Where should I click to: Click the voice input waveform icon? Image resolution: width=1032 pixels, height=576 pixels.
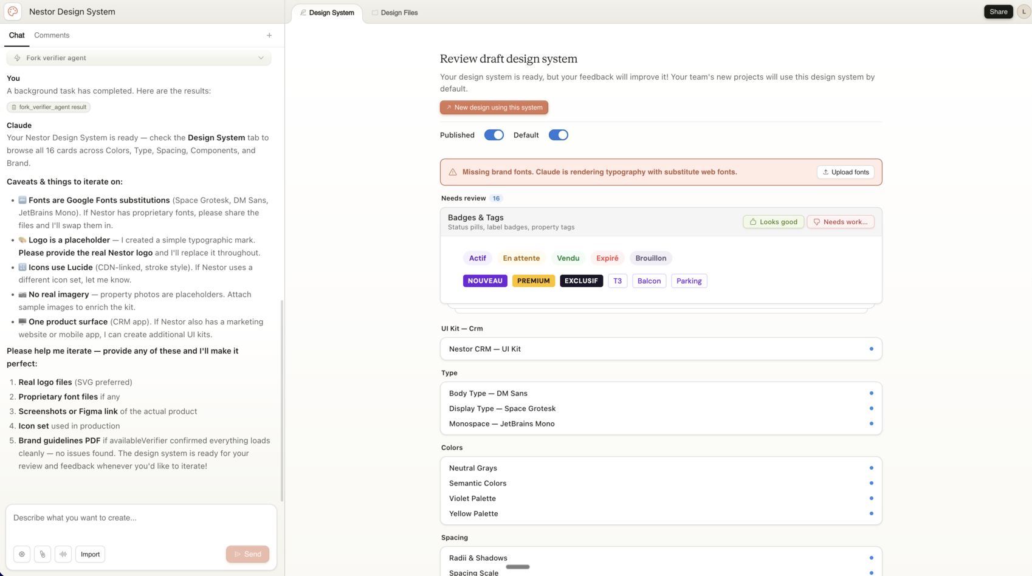tap(63, 554)
